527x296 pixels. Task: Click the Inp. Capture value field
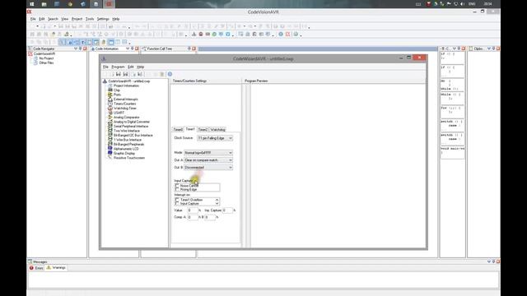(x=227, y=210)
